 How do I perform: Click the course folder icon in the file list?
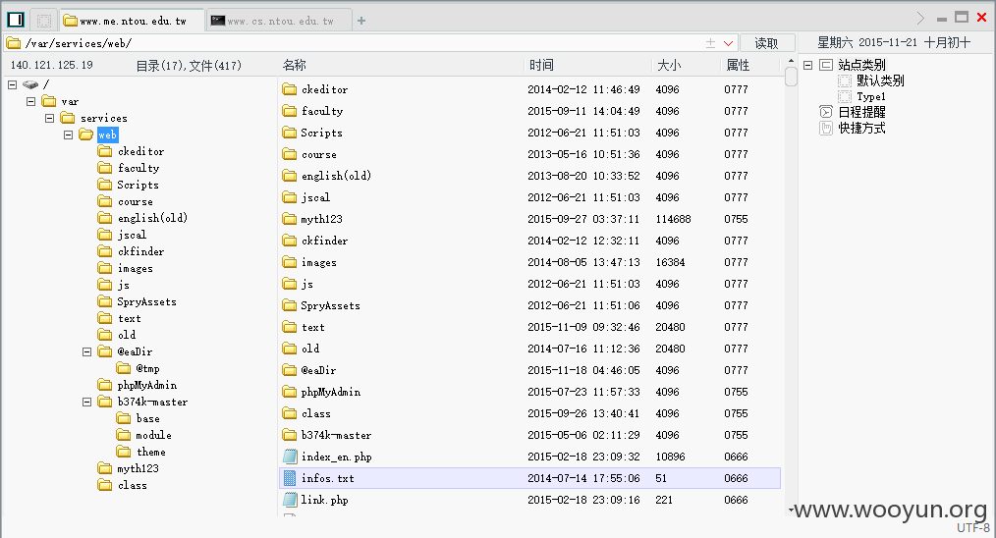click(x=290, y=154)
